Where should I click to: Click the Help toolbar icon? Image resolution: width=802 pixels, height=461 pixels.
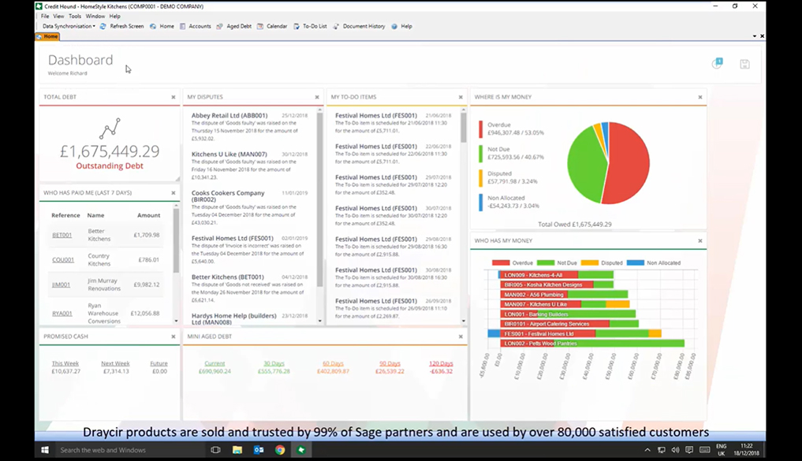394,26
